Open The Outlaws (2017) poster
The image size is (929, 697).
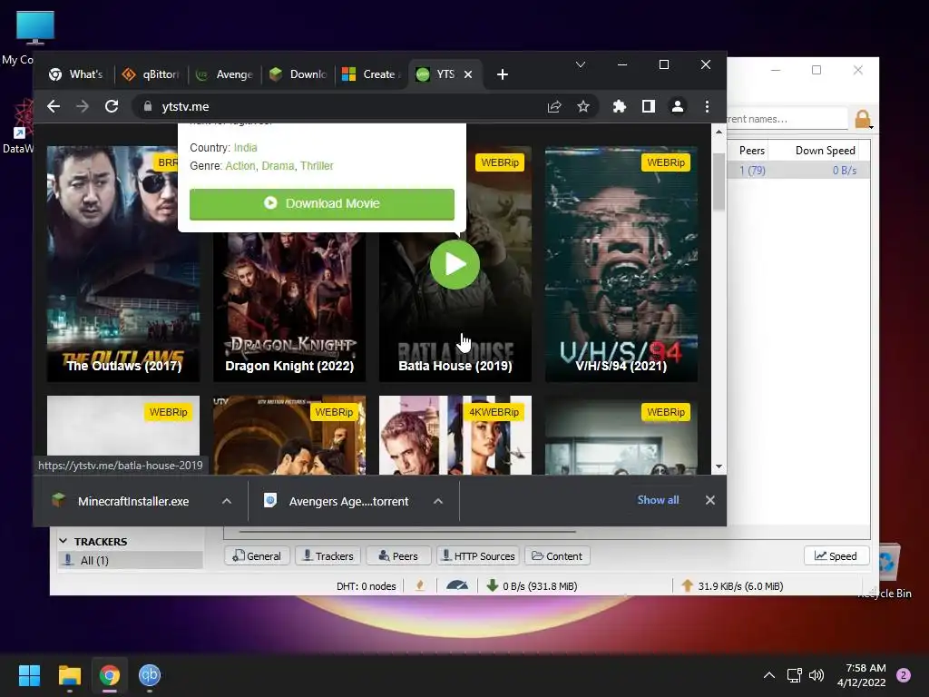point(123,264)
